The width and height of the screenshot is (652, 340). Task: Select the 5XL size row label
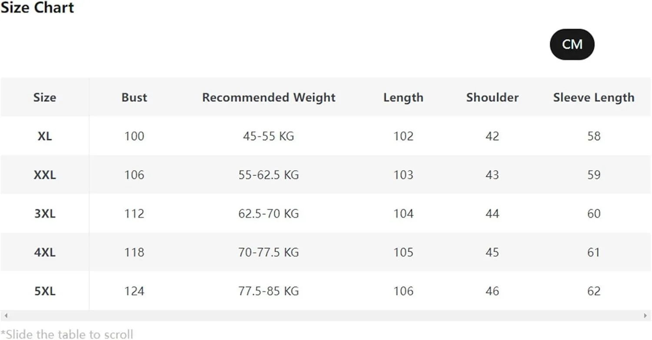[45, 291]
